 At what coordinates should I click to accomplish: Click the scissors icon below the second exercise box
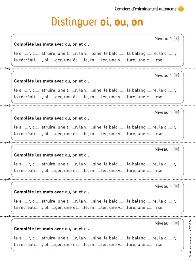coord(7,106)
